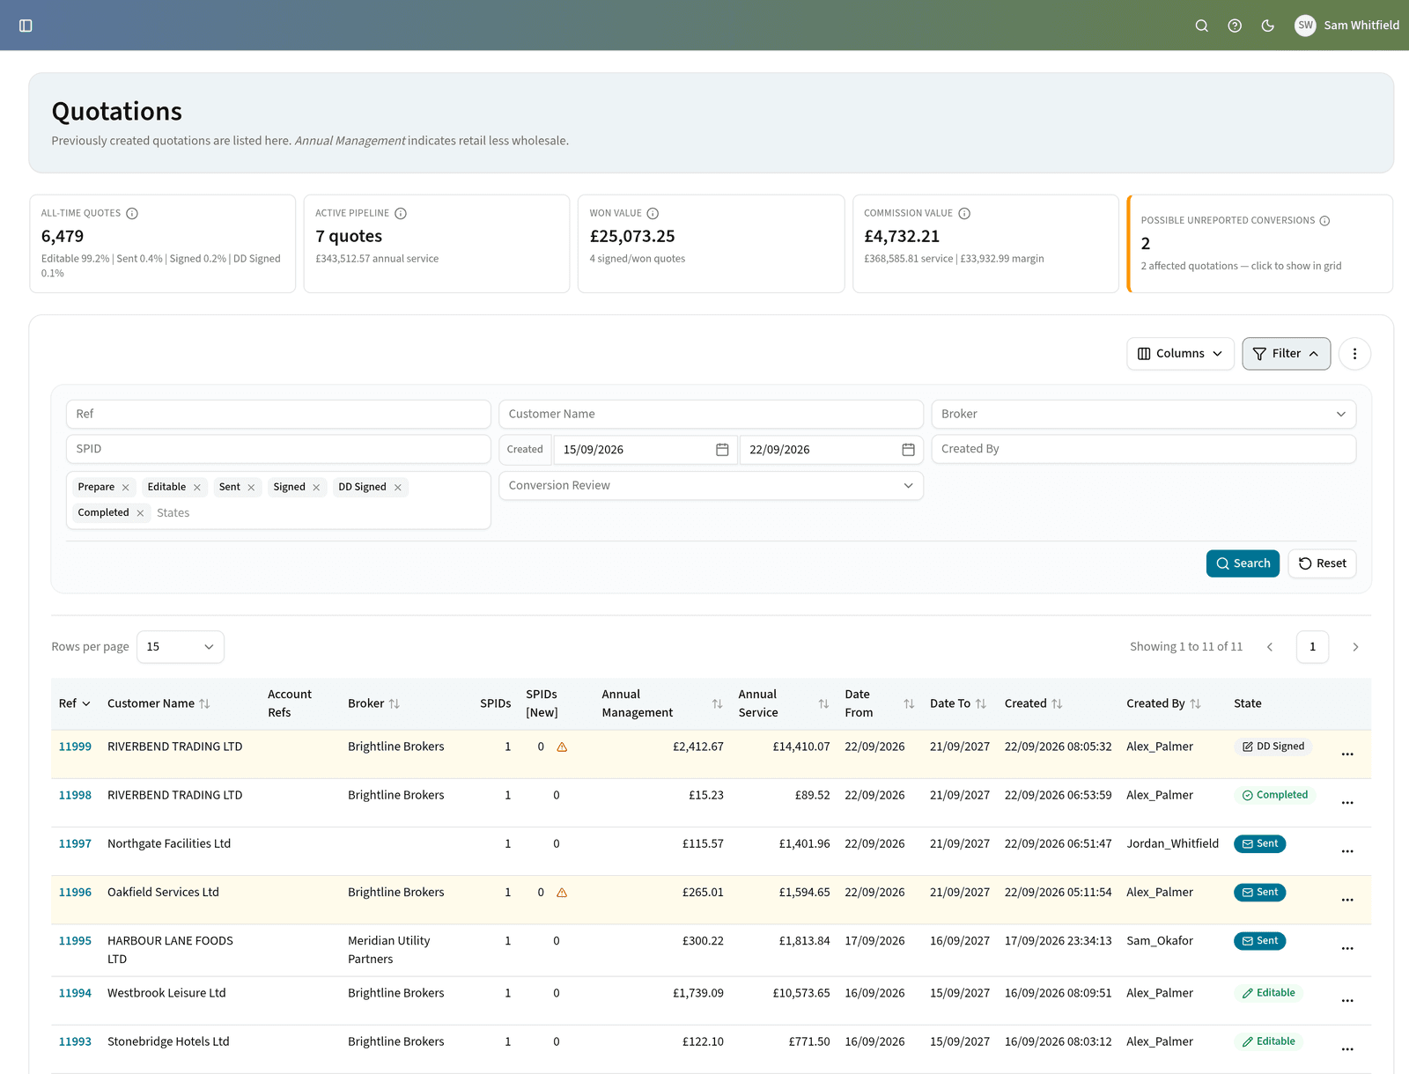
Task: Open Sam Whitfield user avatar
Action: click(1305, 26)
